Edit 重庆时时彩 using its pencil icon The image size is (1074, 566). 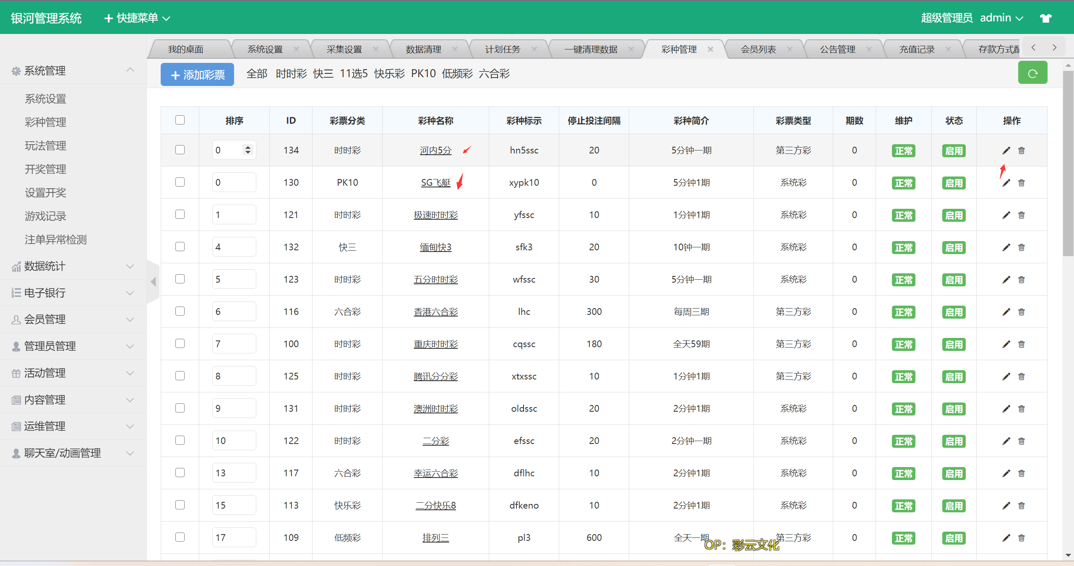tap(1006, 344)
